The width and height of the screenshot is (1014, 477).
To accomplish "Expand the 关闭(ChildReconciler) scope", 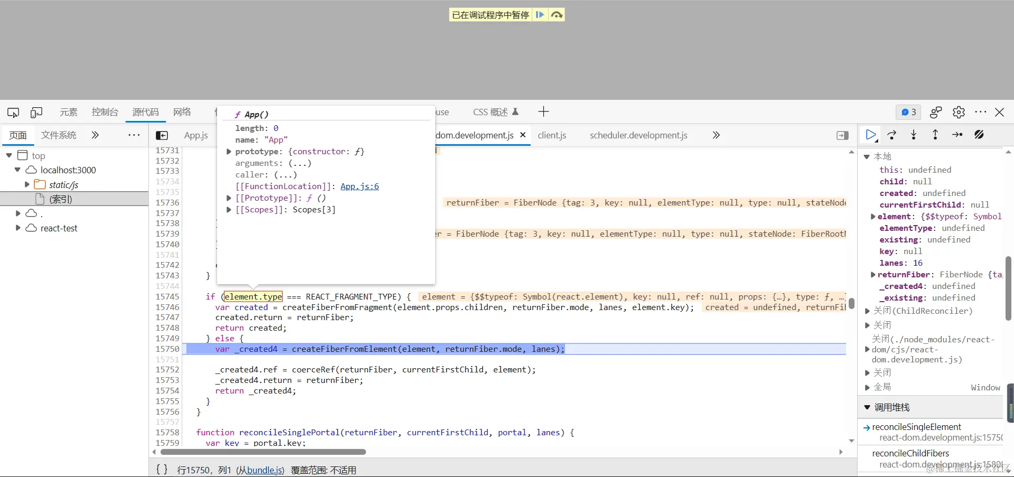I will pos(867,311).
